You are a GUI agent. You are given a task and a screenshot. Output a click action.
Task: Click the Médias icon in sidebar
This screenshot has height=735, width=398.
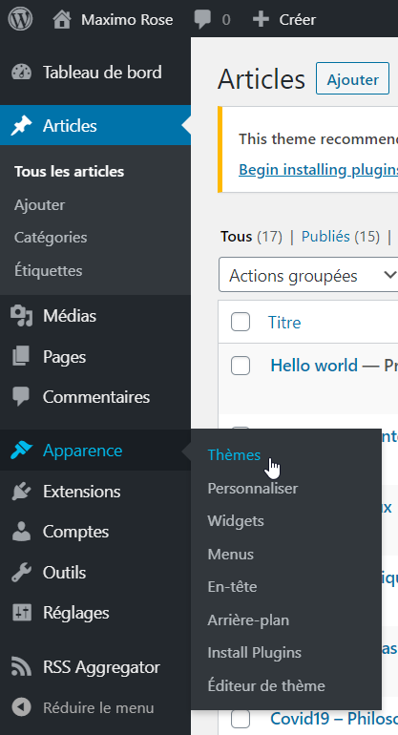(21, 316)
